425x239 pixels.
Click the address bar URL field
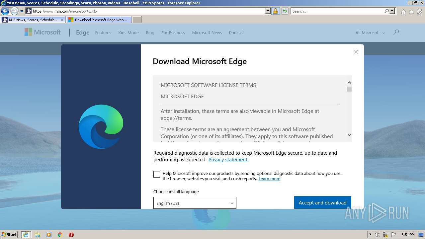[x=148, y=11]
